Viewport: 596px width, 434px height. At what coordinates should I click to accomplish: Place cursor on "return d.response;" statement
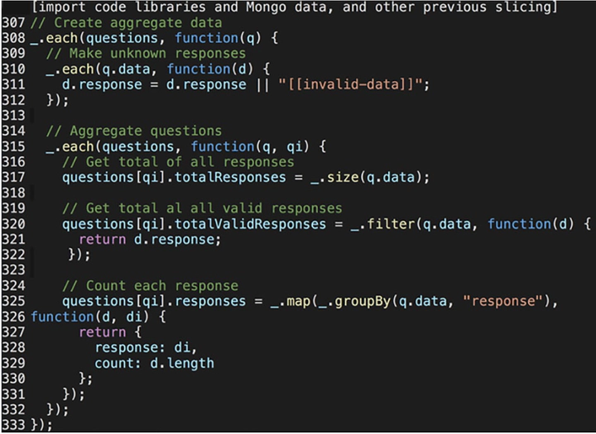tap(150, 239)
